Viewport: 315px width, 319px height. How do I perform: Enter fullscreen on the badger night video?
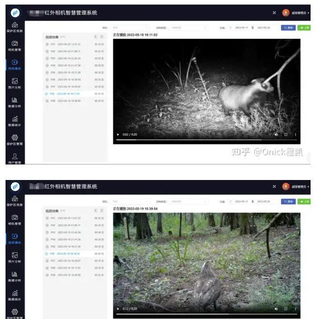pos(286,135)
